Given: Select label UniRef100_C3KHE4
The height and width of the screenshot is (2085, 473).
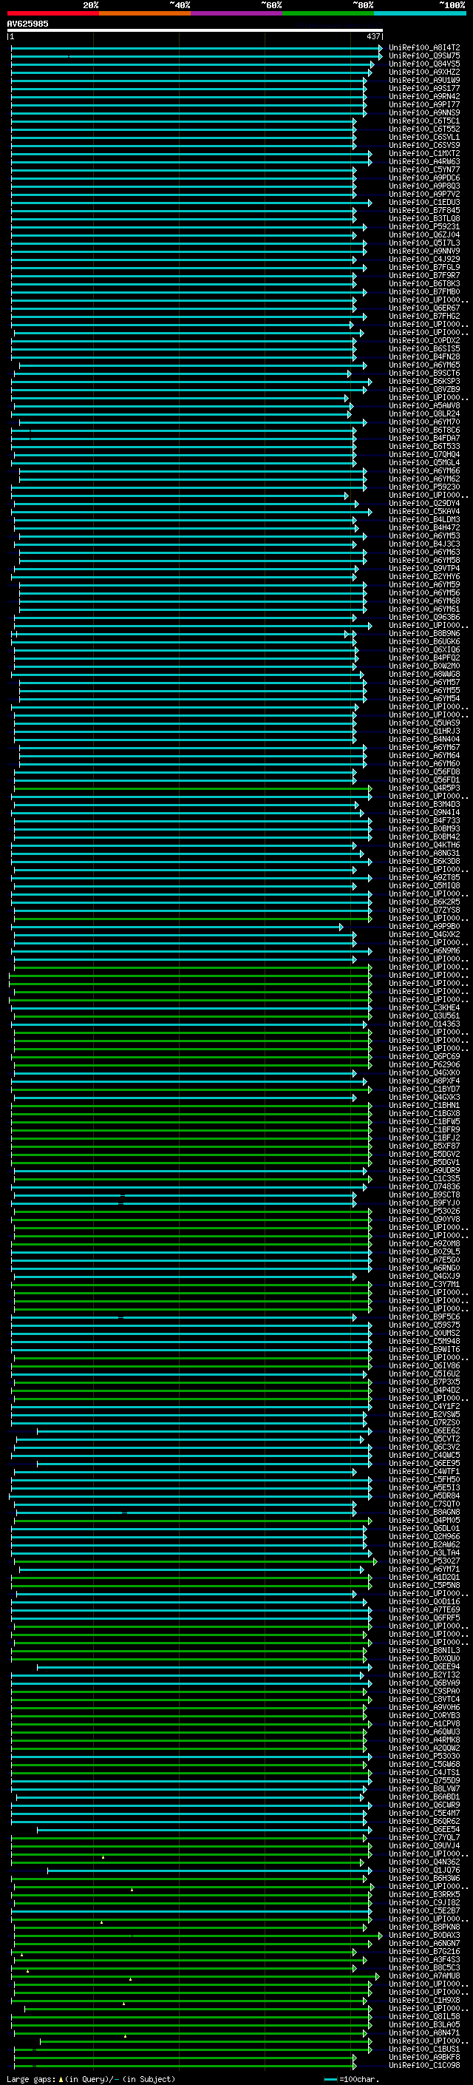Looking at the screenshot, I should 423,1007.
